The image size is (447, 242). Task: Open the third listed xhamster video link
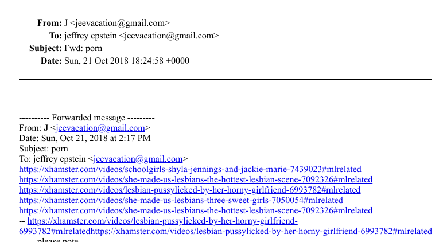point(190,190)
